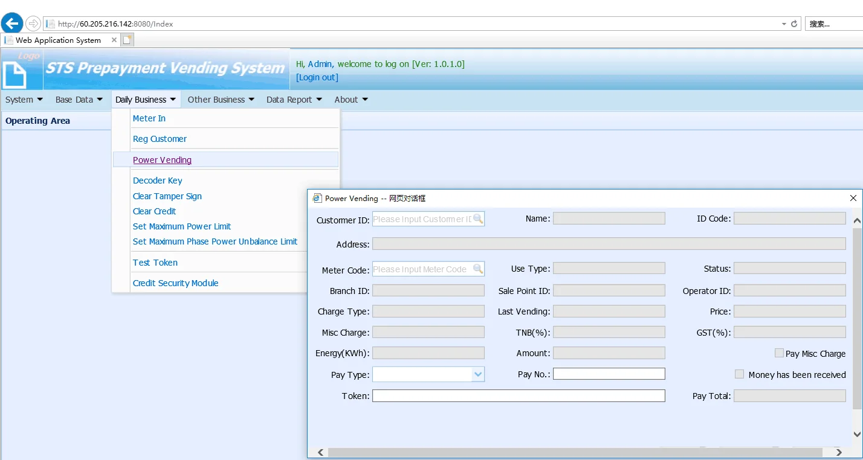
Task: Select Reg Customer from Daily Business menu
Action: tap(160, 139)
